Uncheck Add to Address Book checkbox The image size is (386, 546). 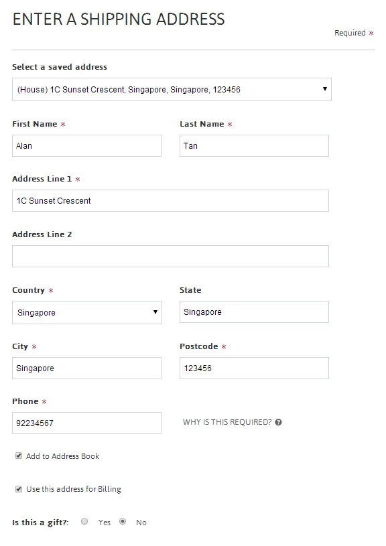[x=19, y=456]
